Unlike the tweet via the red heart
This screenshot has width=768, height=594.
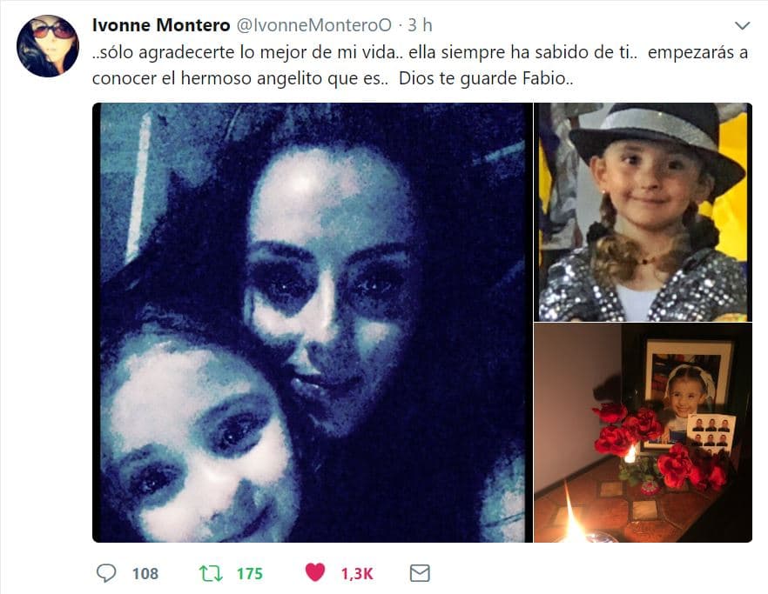(x=315, y=572)
